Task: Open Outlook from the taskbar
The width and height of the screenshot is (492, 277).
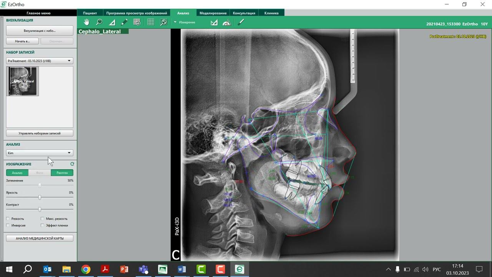Action: pyautogui.click(x=47, y=269)
